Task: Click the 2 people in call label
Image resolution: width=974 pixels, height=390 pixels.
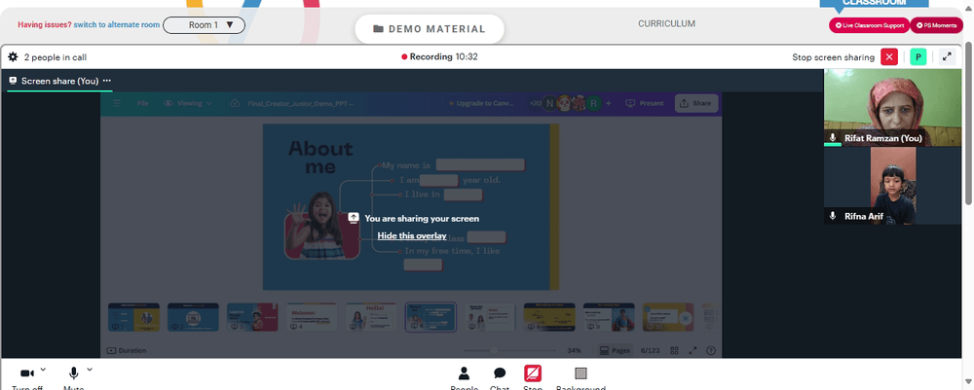Action: coord(56,57)
